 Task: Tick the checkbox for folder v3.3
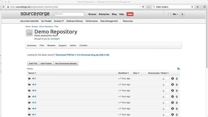[x=167, y=102]
